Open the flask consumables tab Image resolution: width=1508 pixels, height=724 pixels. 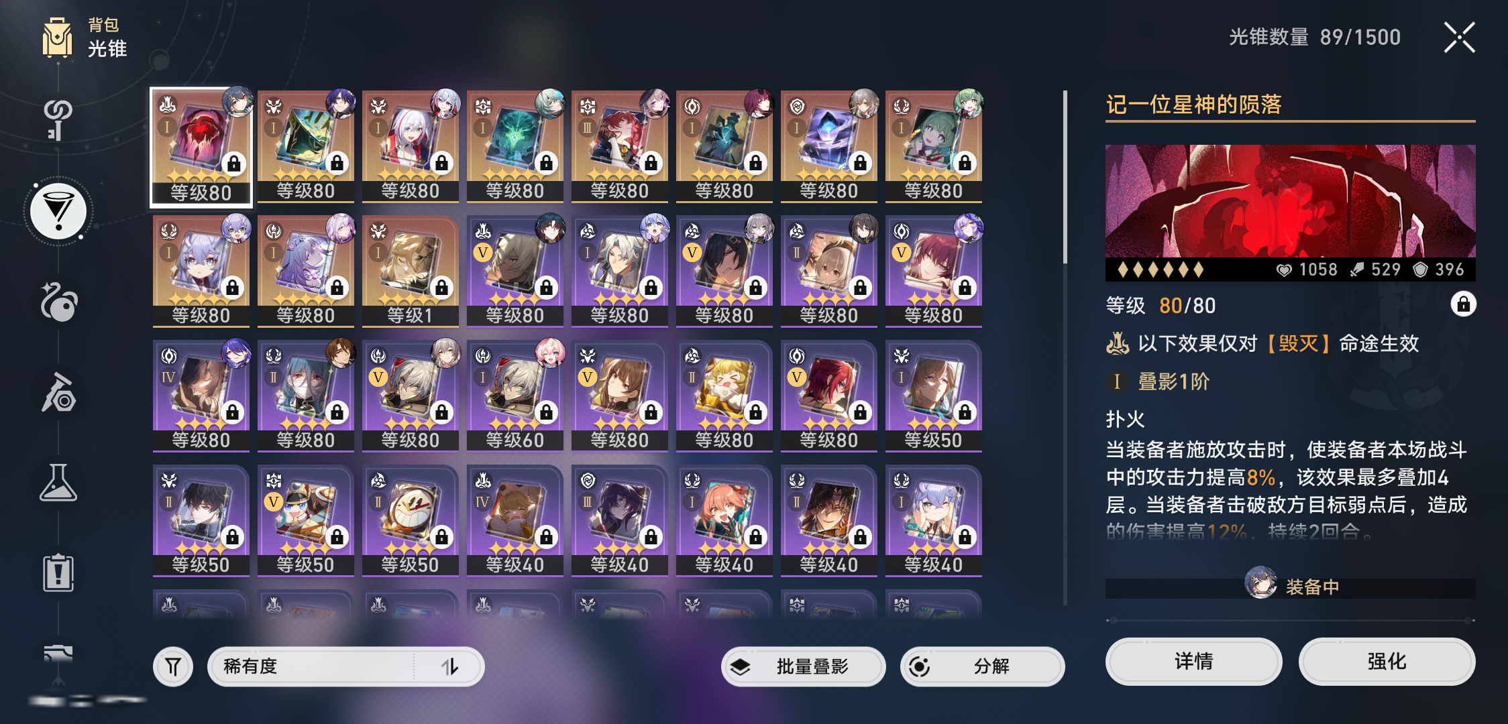(x=58, y=483)
